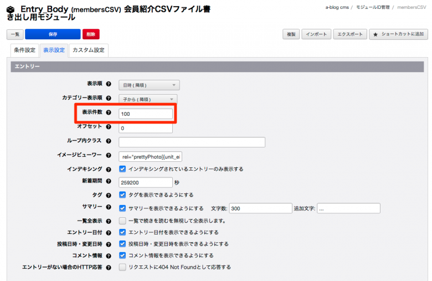432x281 pixels.
Task: Click the 一覧 button
Action: [15, 34]
